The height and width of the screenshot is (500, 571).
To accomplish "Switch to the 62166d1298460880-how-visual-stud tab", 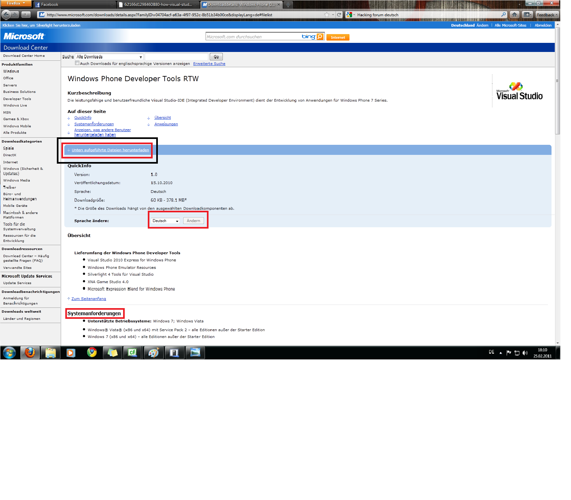I will pyautogui.click(x=158, y=5).
